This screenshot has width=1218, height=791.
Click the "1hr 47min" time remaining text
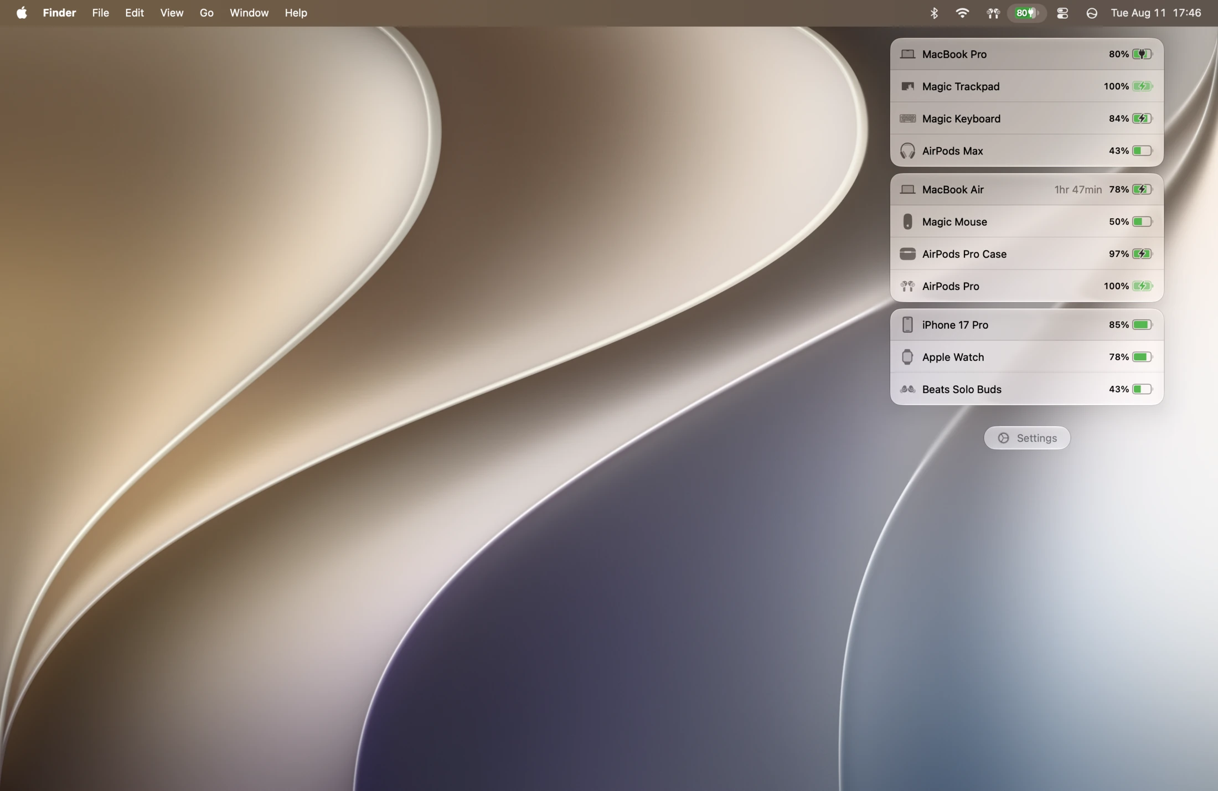[x=1078, y=189]
